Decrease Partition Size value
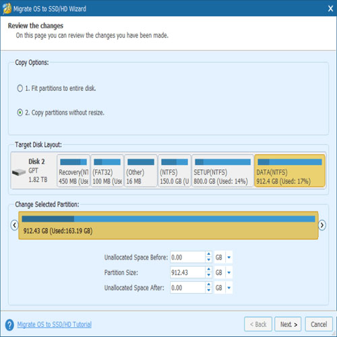This screenshot has height=337, width=337. 209,275
